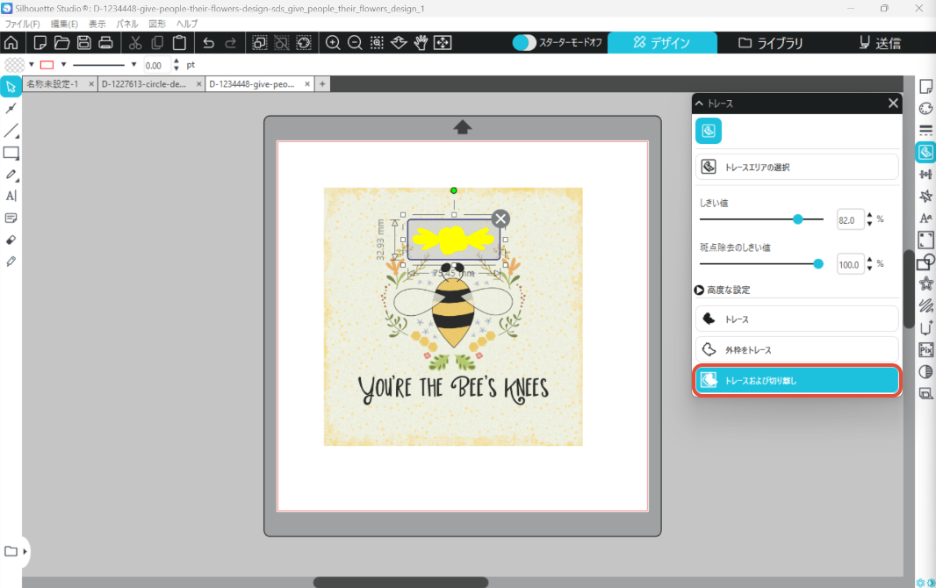Select the Line drawing tool
This screenshot has width=936, height=588.
pyautogui.click(x=11, y=130)
